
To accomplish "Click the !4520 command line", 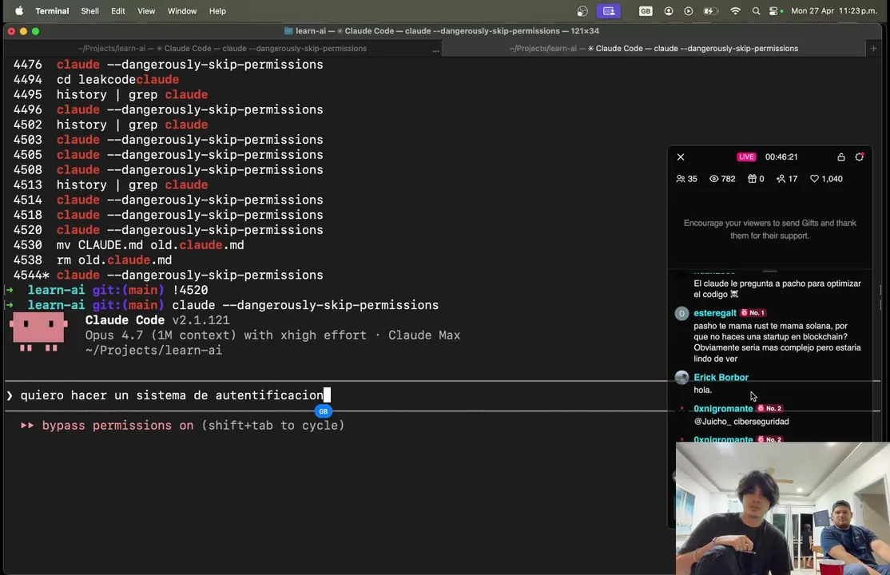I will (190, 290).
